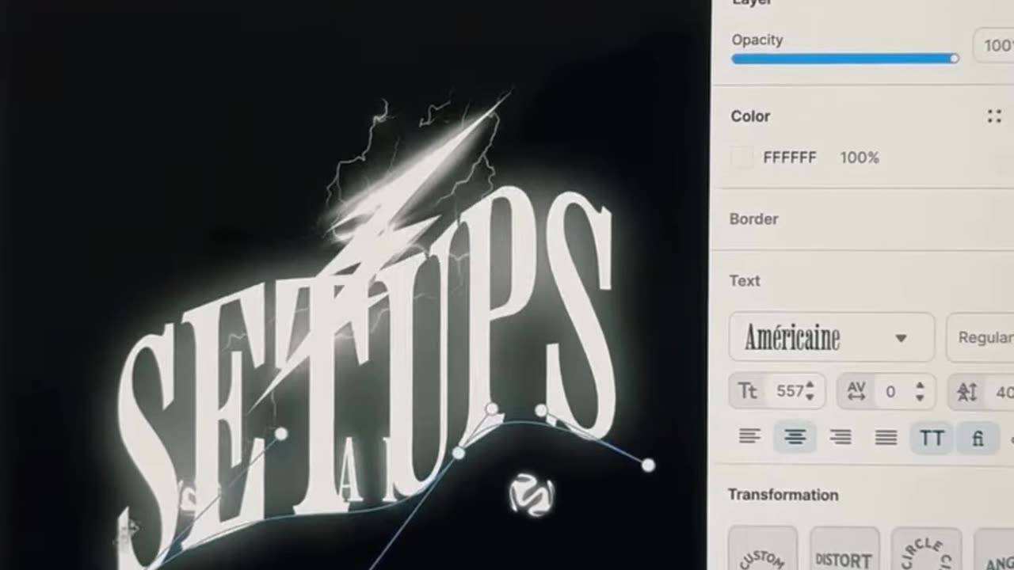
Task: Click the FFFFFF hex color value
Action: (x=789, y=158)
